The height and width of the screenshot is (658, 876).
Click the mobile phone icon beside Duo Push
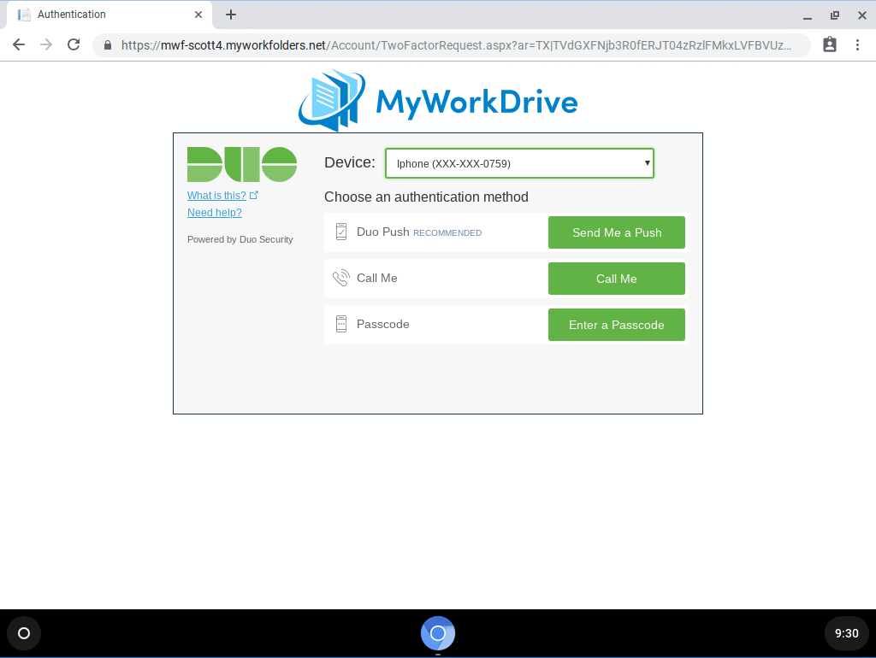coord(342,232)
